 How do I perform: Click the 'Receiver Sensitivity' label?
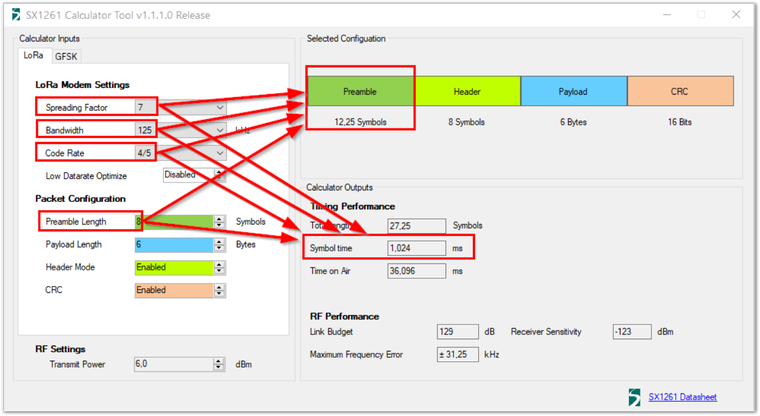pos(546,332)
